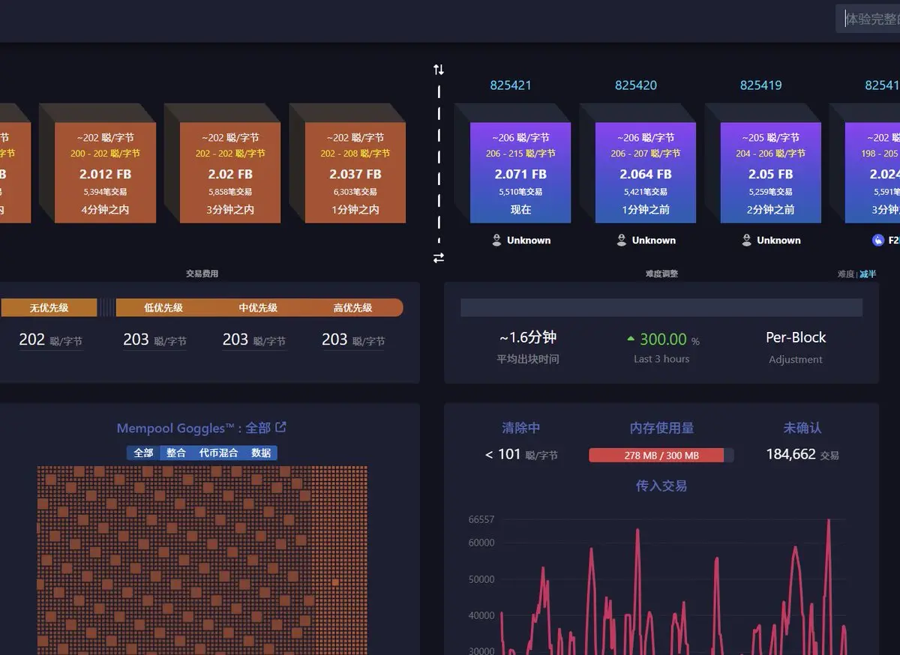900x655 pixels.
Task: Click Unknown miner label under block 825419
Action: (779, 241)
